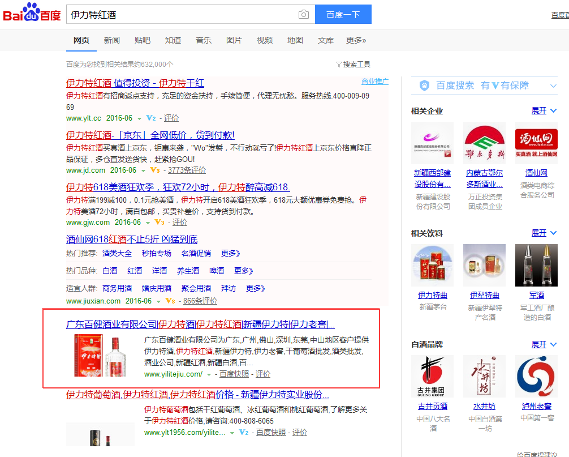The image size is (569, 457).
Task: Click the 商务用酒 link
Action: pyautogui.click(x=117, y=288)
